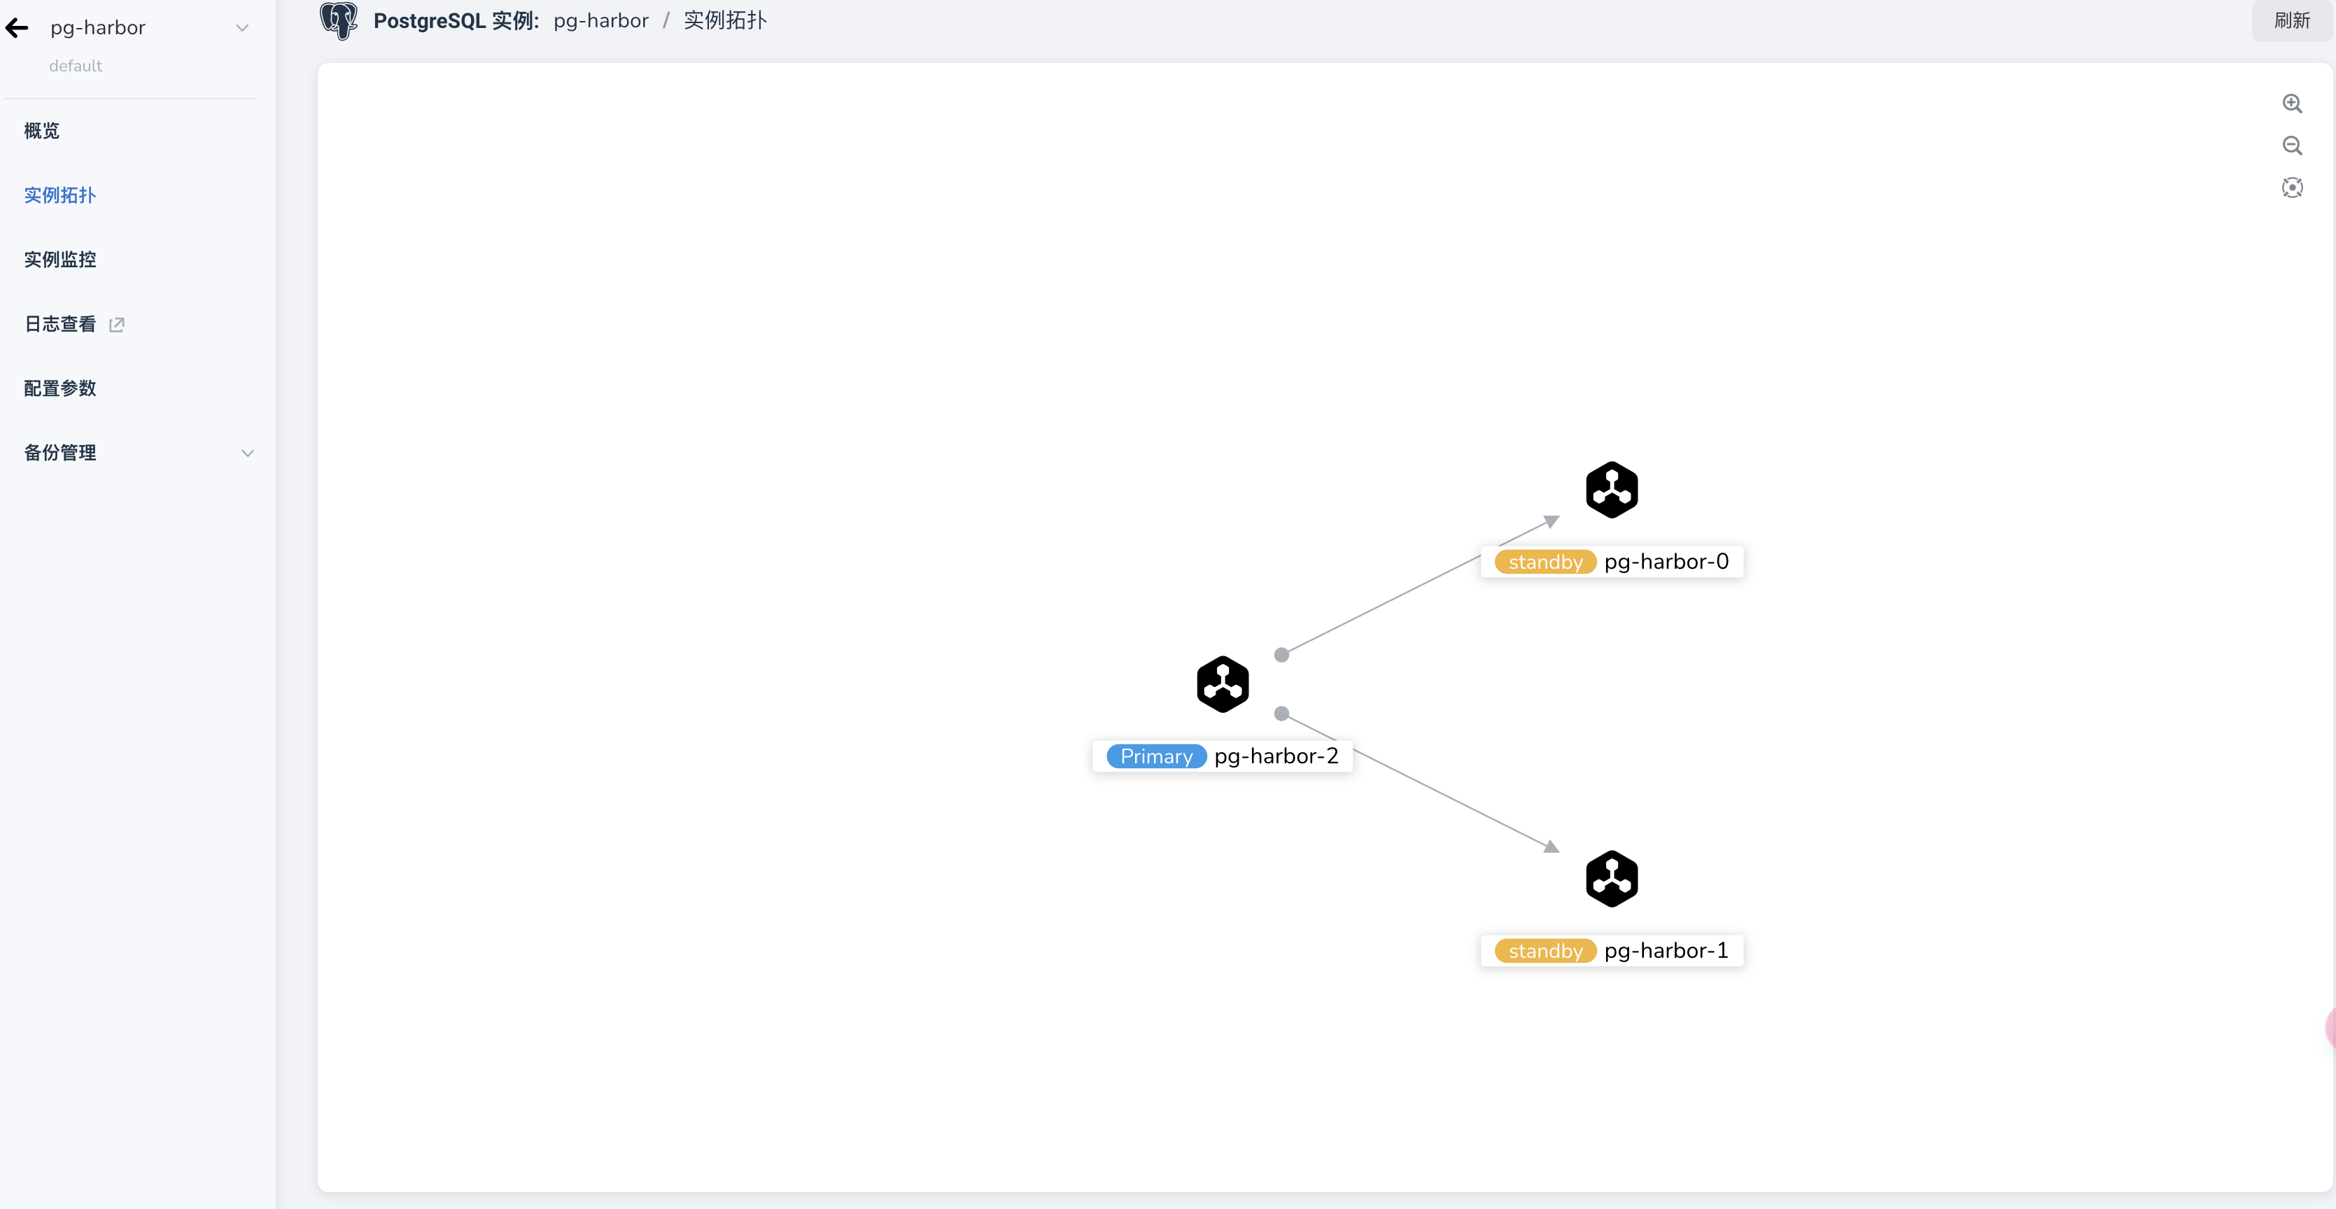Open the 实例监控 menu item
The height and width of the screenshot is (1209, 2336).
pos(60,259)
